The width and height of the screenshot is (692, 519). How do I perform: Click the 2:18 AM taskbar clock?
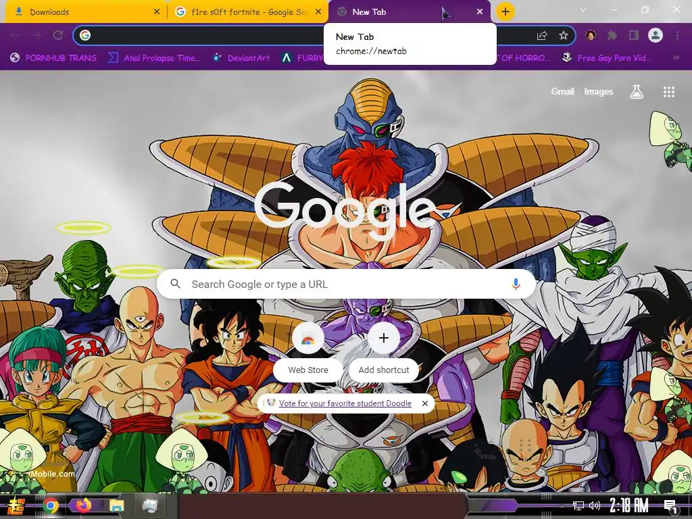[629, 505]
